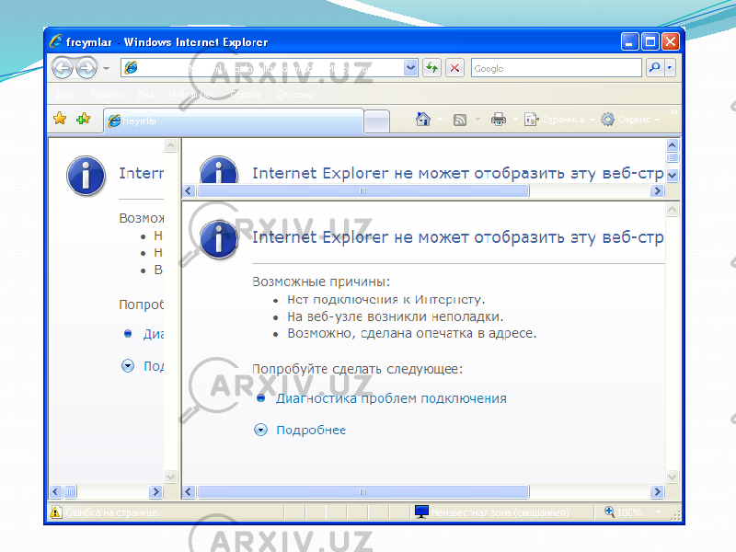Click 'Ошибка на странице.' status text
Image resolution: width=736 pixels, height=552 pixels.
point(112,512)
